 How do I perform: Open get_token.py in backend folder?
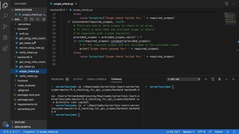[x=27, y=43]
